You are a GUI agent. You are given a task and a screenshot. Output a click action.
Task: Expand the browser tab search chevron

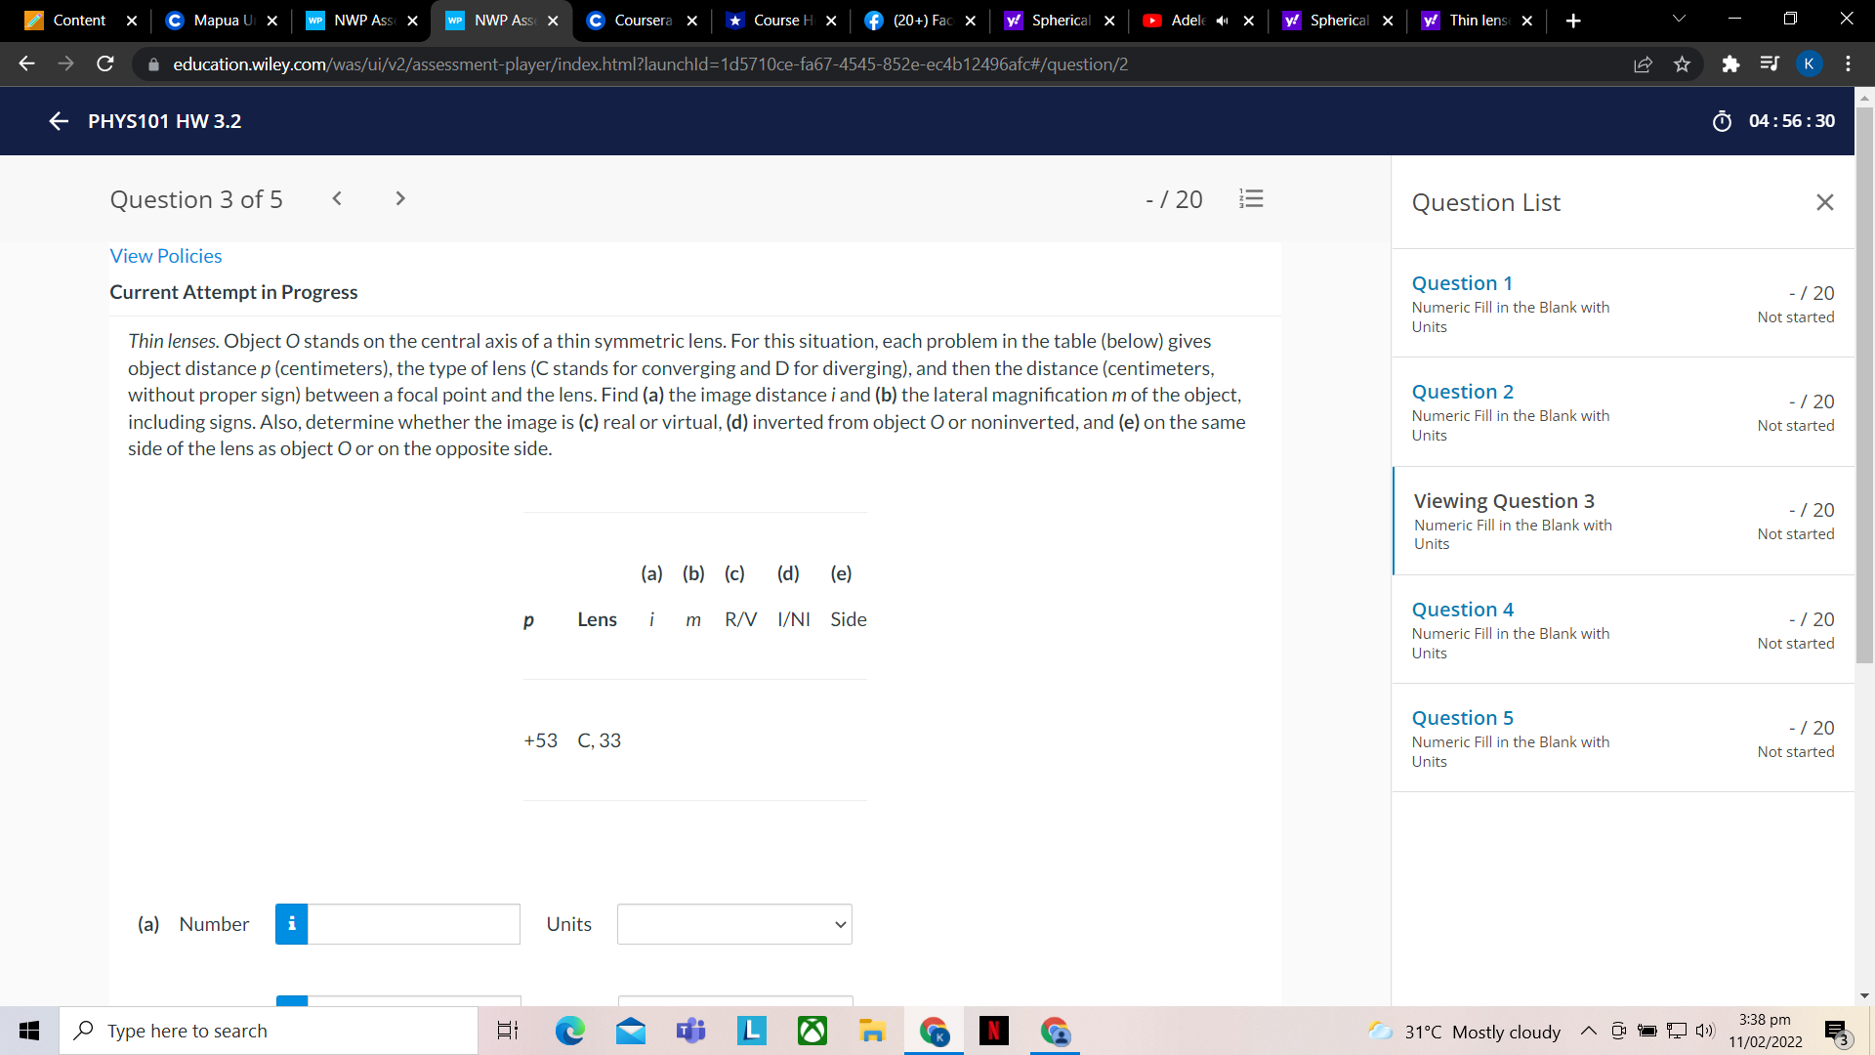pos(1678,18)
